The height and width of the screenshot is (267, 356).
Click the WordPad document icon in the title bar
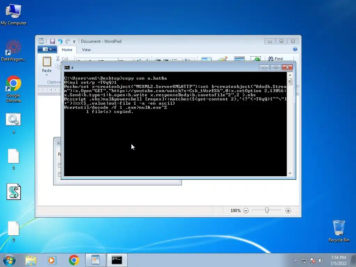point(41,41)
